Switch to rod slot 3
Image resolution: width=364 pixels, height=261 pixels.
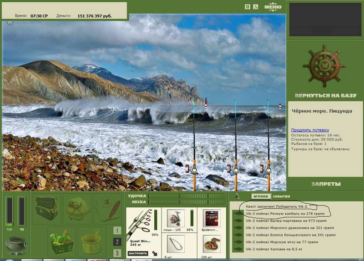click(x=117, y=253)
